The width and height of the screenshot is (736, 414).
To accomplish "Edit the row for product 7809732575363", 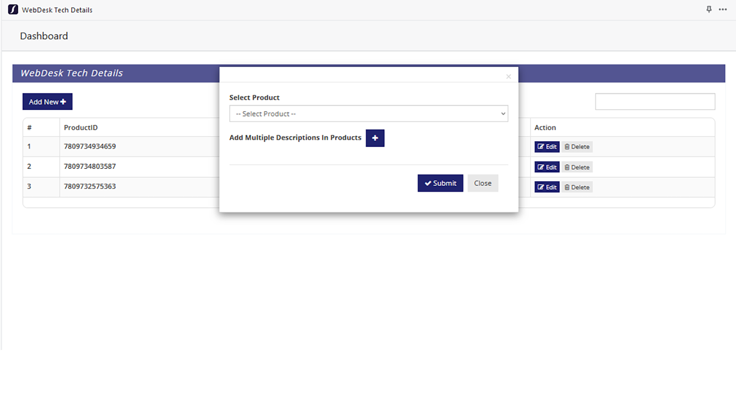I will click(x=547, y=187).
